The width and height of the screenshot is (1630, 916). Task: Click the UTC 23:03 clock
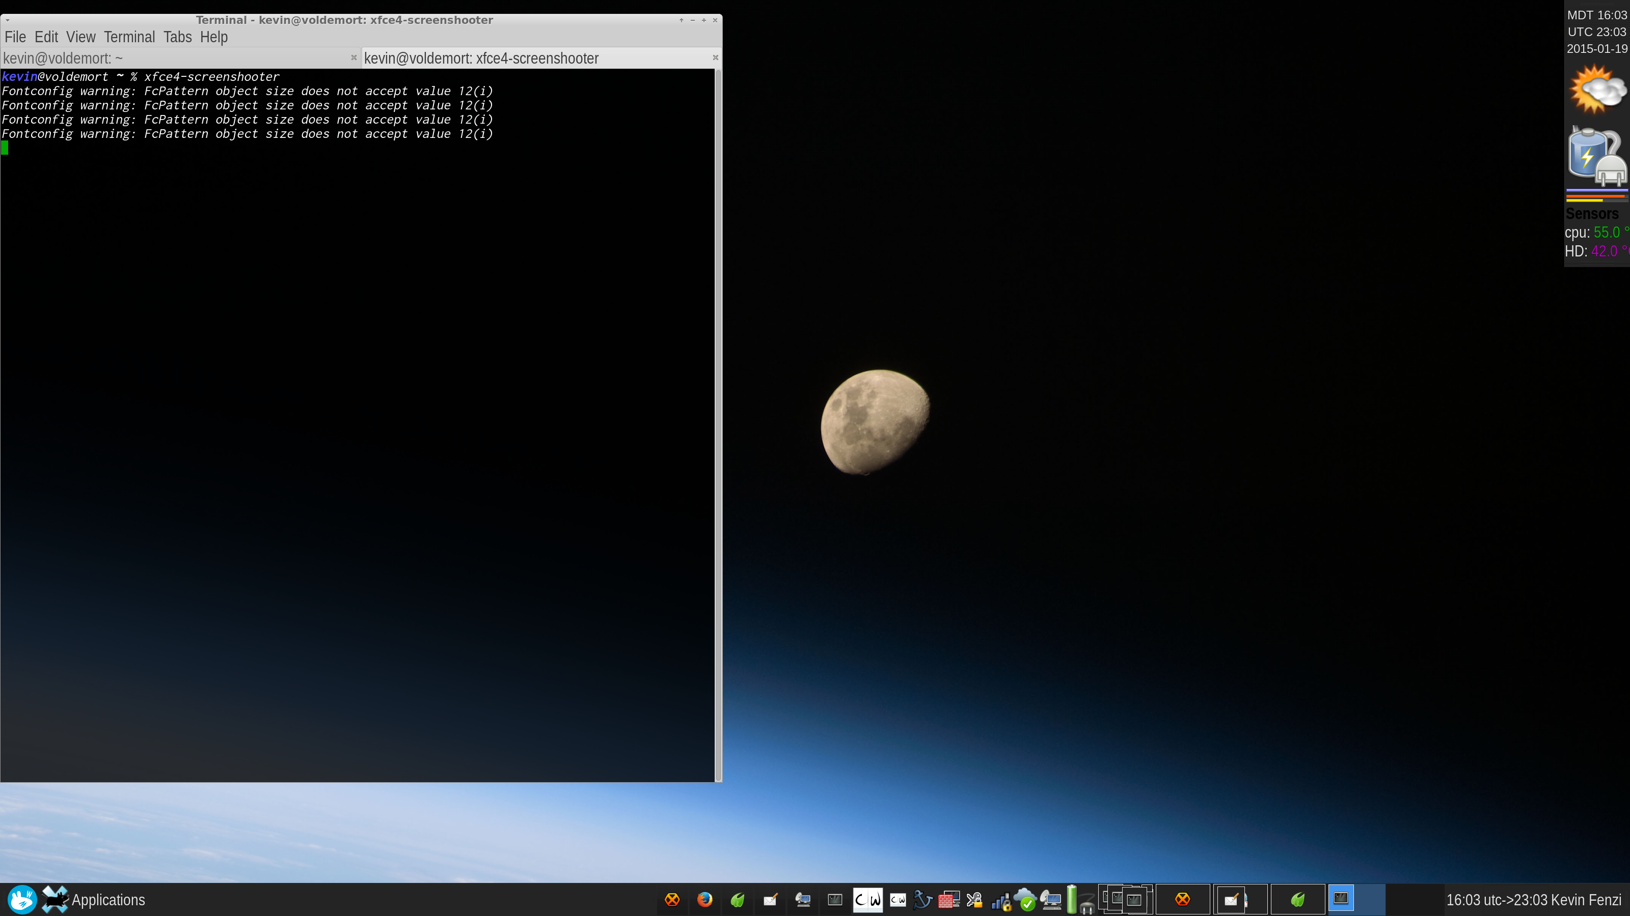tap(1596, 32)
